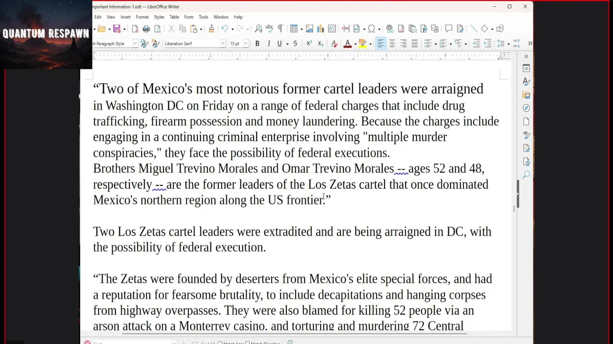The width and height of the screenshot is (613, 344).
Task: Paste clipboard contents via the clipboard icon
Action: coord(194,29)
